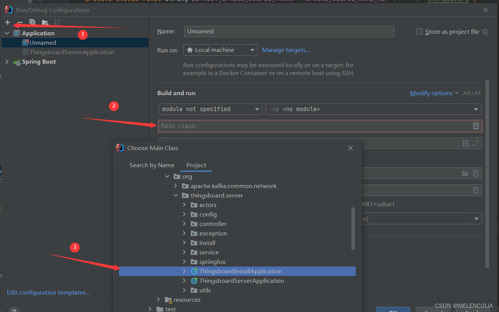Click the Spring Boot leaf icon

click(x=17, y=62)
